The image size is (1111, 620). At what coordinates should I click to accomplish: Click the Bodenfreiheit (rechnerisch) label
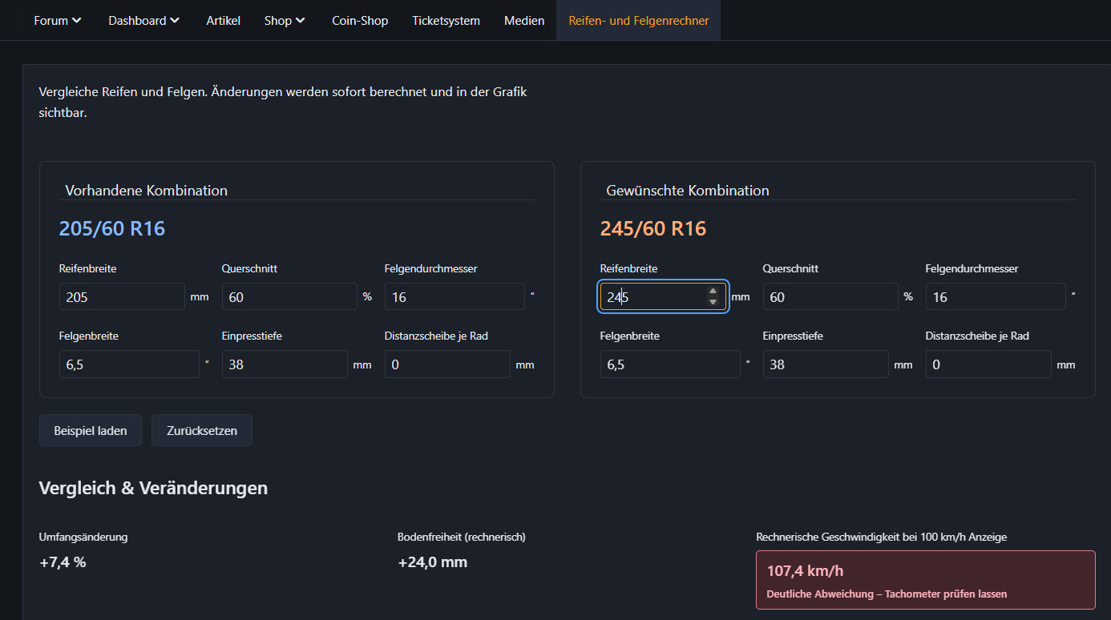[x=462, y=537]
